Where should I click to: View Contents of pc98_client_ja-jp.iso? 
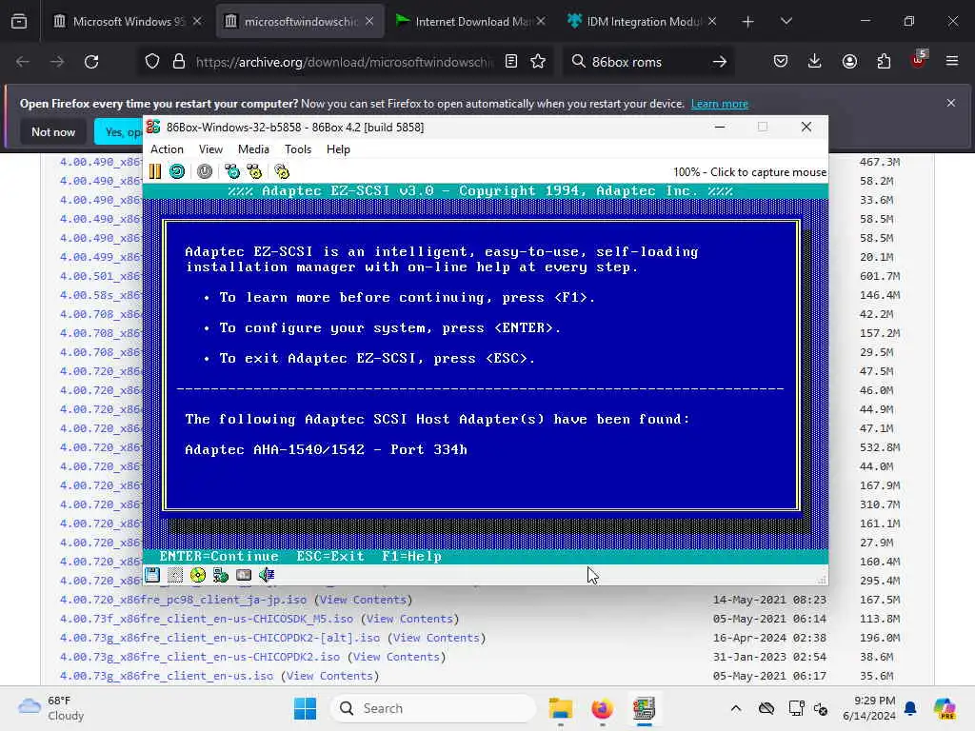363,600
